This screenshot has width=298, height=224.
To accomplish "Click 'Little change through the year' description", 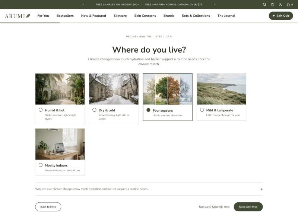I will [x=223, y=115].
